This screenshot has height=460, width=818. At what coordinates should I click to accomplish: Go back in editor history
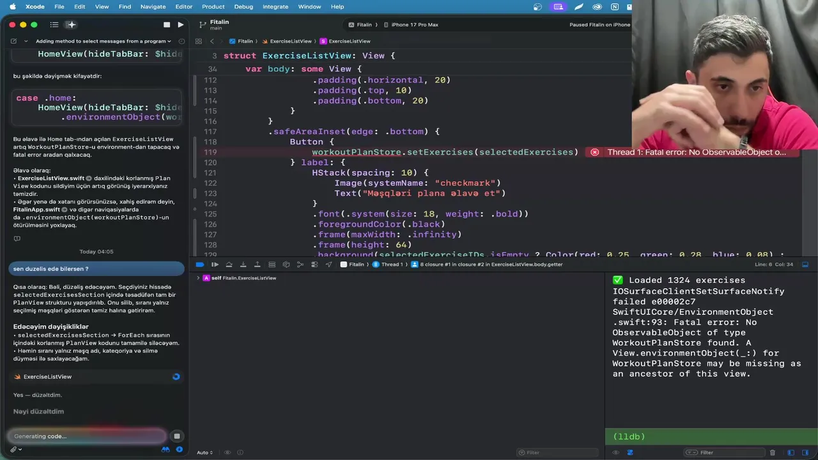pos(212,41)
